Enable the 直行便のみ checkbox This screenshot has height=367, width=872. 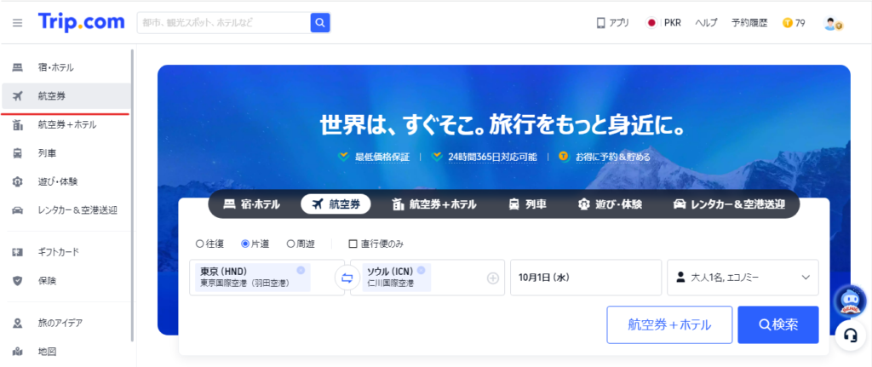353,244
